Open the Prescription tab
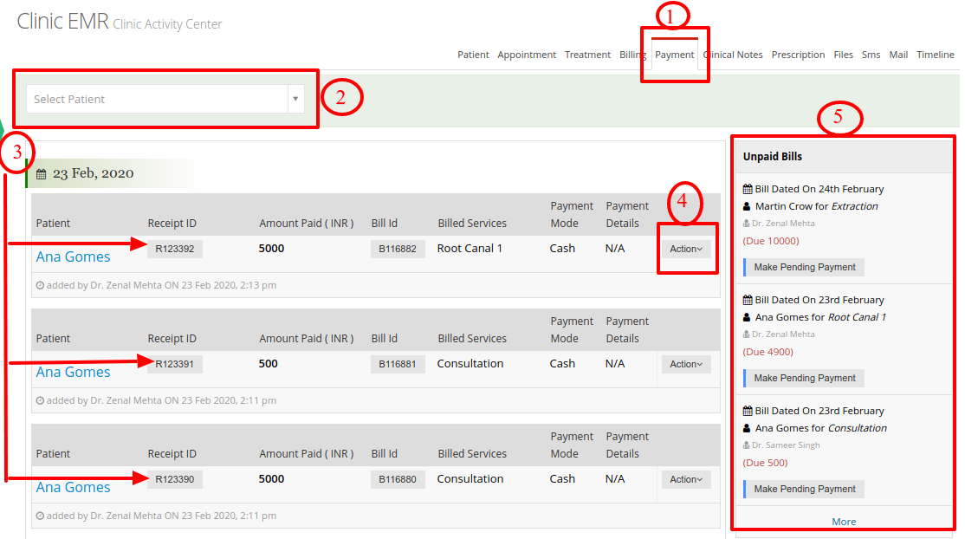 (798, 55)
